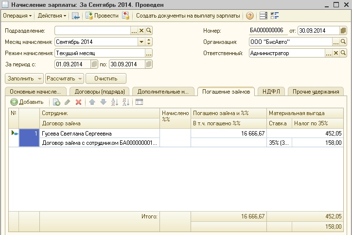This screenshot has height=235, width=352.
Task: Click the Провести post document icon
Action: [x=89, y=16]
